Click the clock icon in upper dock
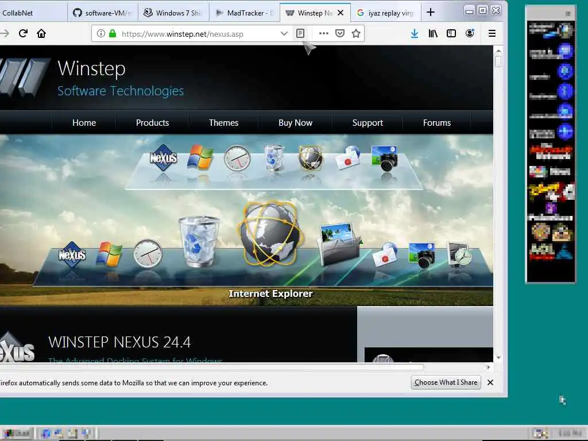588x441 pixels. click(x=237, y=158)
